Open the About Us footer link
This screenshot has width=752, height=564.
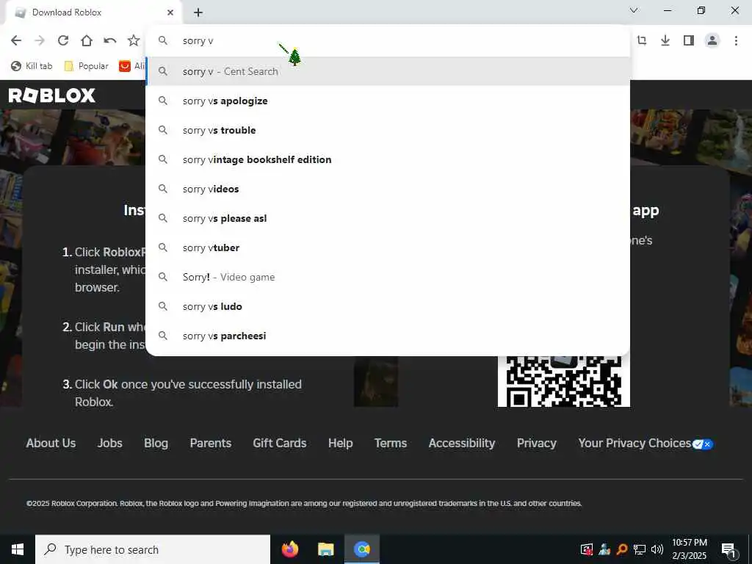(x=51, y=443)
